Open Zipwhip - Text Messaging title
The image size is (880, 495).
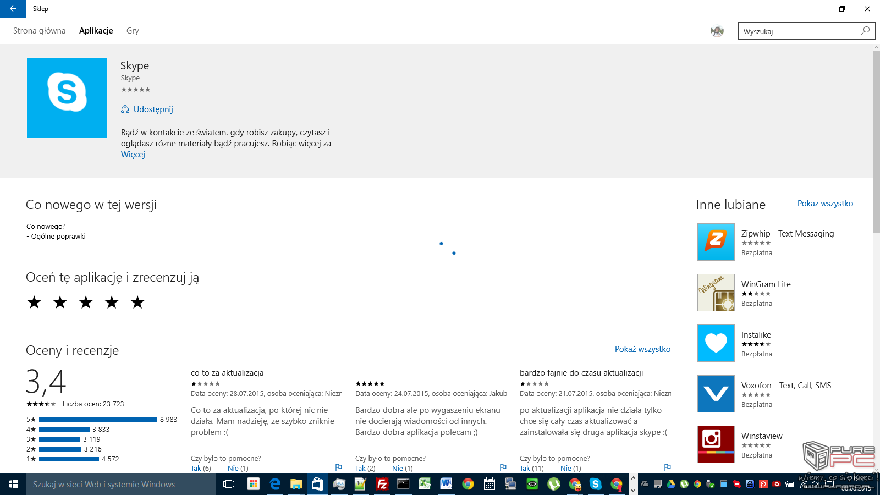[x=788, y=234]
